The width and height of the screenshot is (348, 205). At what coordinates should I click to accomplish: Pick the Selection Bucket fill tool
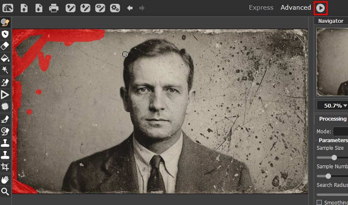(x=5, y=58)
